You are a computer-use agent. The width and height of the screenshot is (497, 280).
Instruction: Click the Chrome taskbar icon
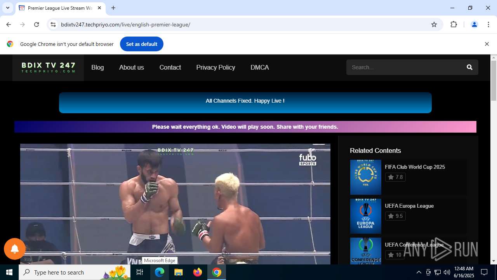(217, 272)
